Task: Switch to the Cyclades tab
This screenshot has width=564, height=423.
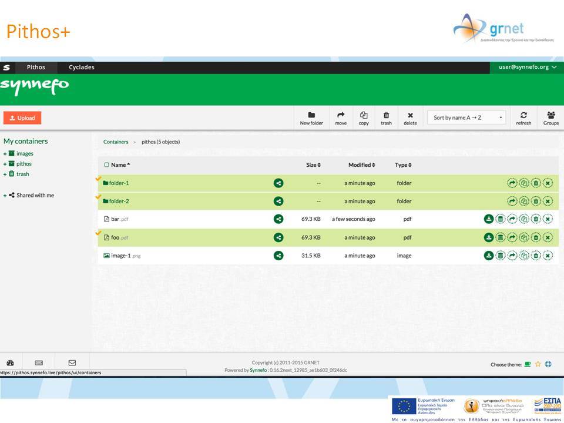Action: pos(82,67)
